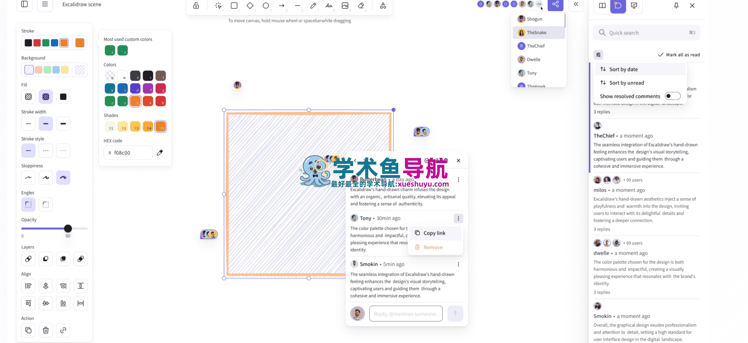Click the Quick search field
The height and width of the screenshot is (343, 748).
(647, 33)
